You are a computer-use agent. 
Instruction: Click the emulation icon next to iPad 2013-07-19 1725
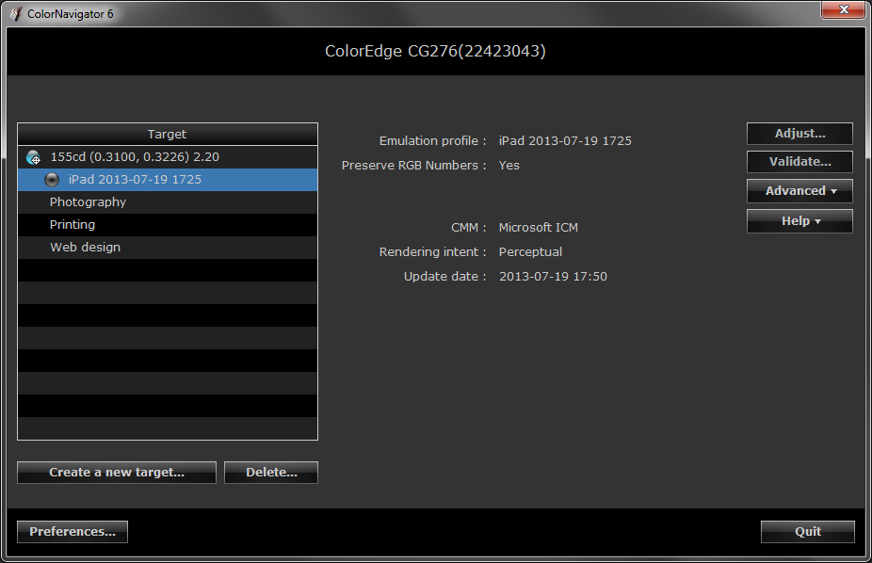point(52,180)
